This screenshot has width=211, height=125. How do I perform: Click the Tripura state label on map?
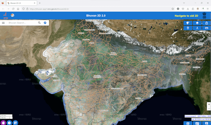click(x=182, y=74)
